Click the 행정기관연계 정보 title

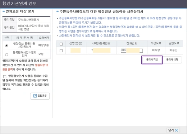click(20, 4)
